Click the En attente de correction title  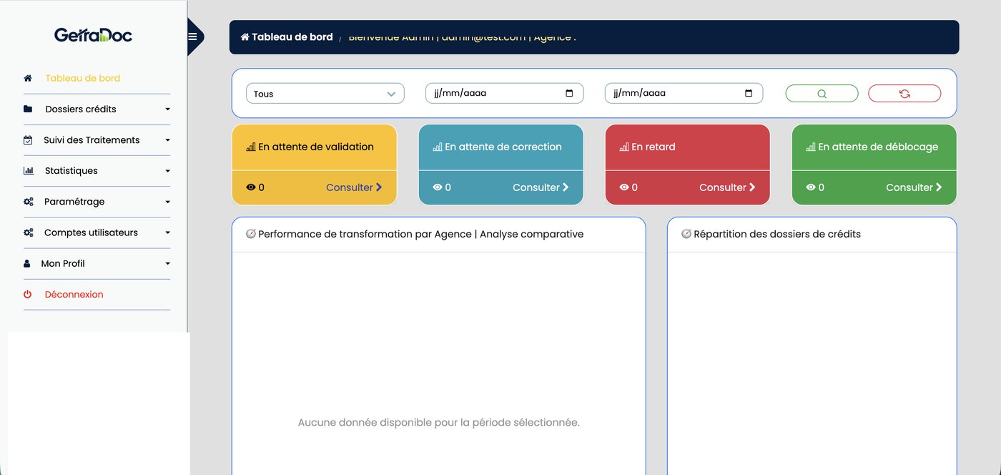[503, 147]
